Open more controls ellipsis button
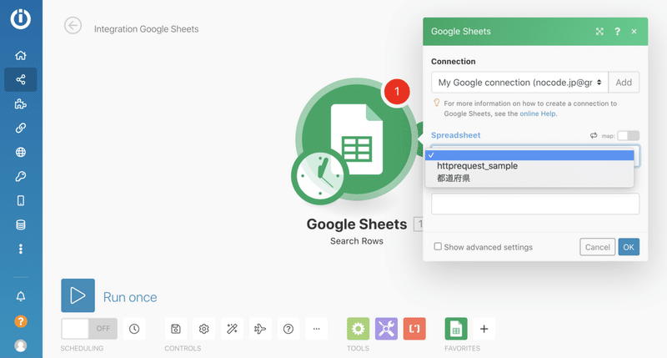667x358 pixels. click(x=317, y=329)
